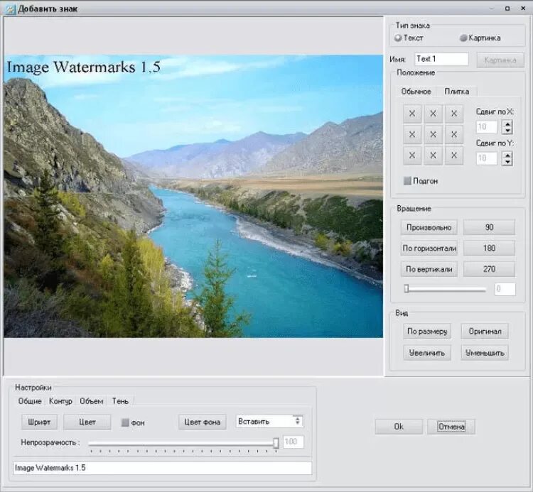Click the Шрифт button

39,422
